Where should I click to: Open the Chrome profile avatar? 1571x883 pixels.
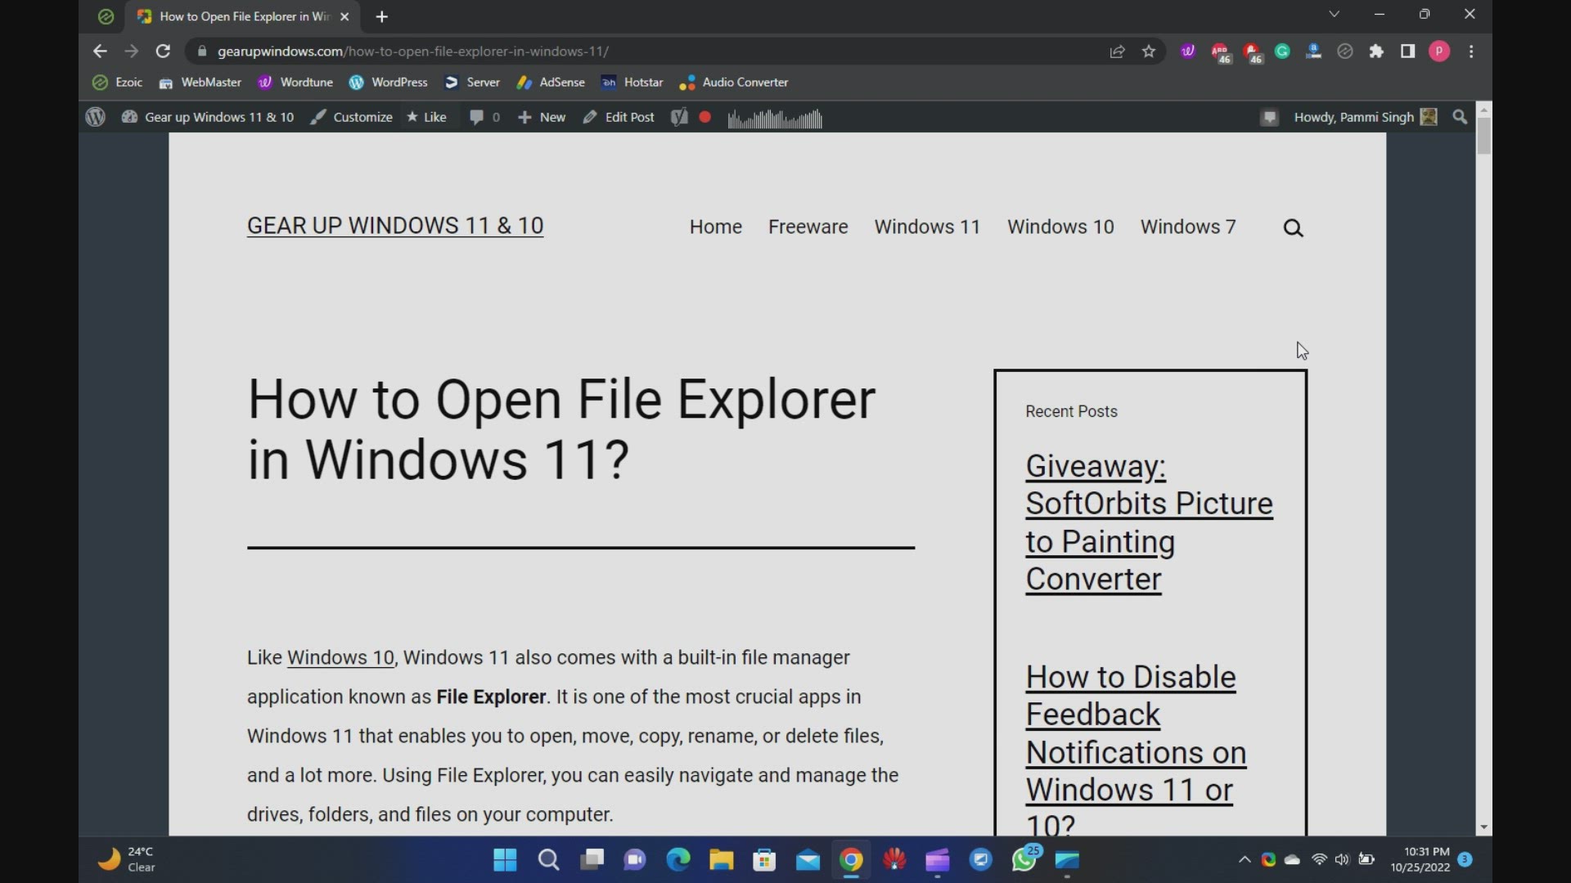[x=1439, y=52]
